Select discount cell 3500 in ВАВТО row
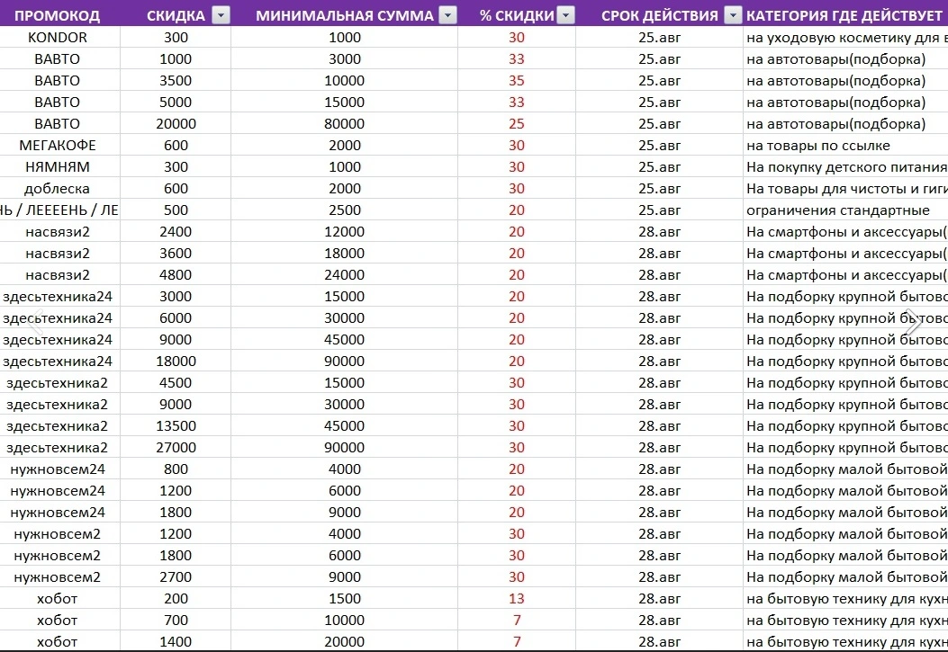 point(176,81)
